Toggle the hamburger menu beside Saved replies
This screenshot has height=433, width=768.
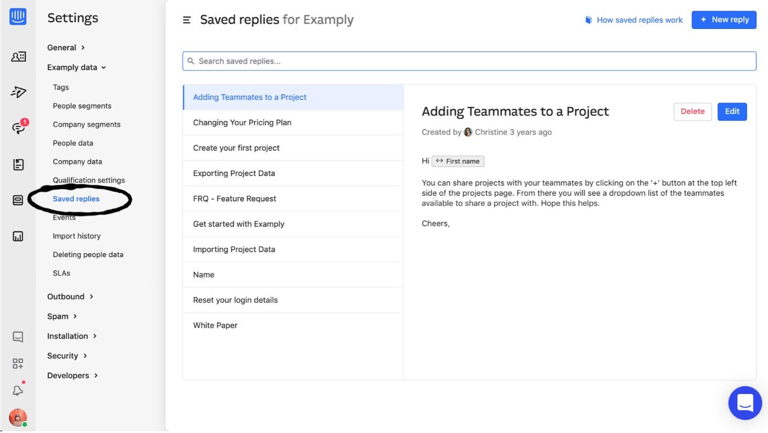[187, 20]
